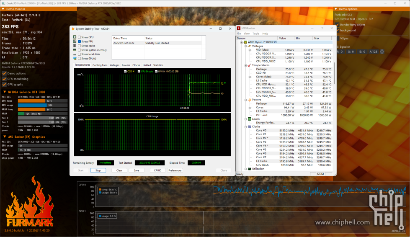Toggle FurMark GPU monitoring checkbox
The width and height of the screenshot is (410, 237).
[4, 79]
